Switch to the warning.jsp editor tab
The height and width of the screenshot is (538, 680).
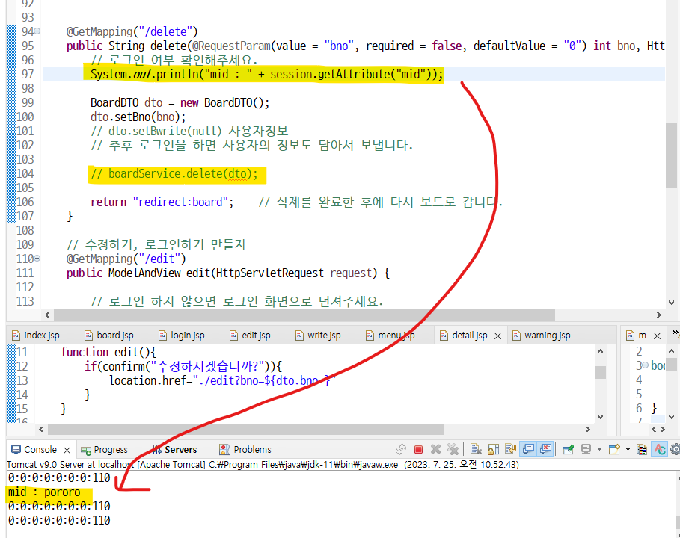541,336
